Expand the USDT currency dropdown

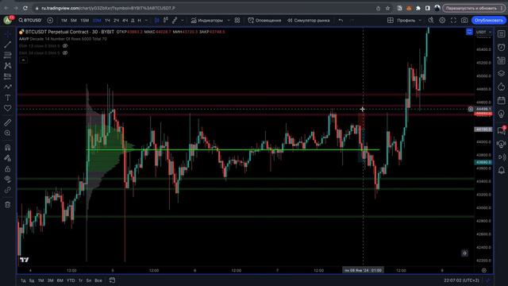[x=483, y=32]
